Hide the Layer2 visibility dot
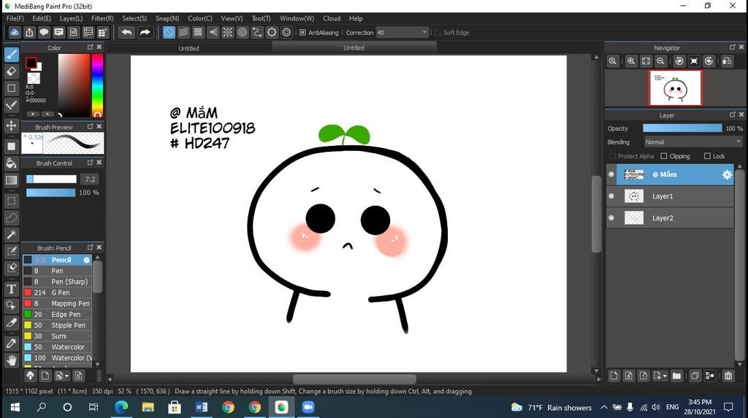Viewport: 748px width, 418px height. tap(611, 218)
